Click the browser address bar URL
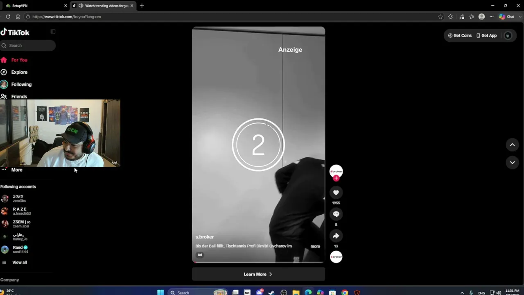The image size is (524, 295). pyautogui.click(x=66, y=17)
